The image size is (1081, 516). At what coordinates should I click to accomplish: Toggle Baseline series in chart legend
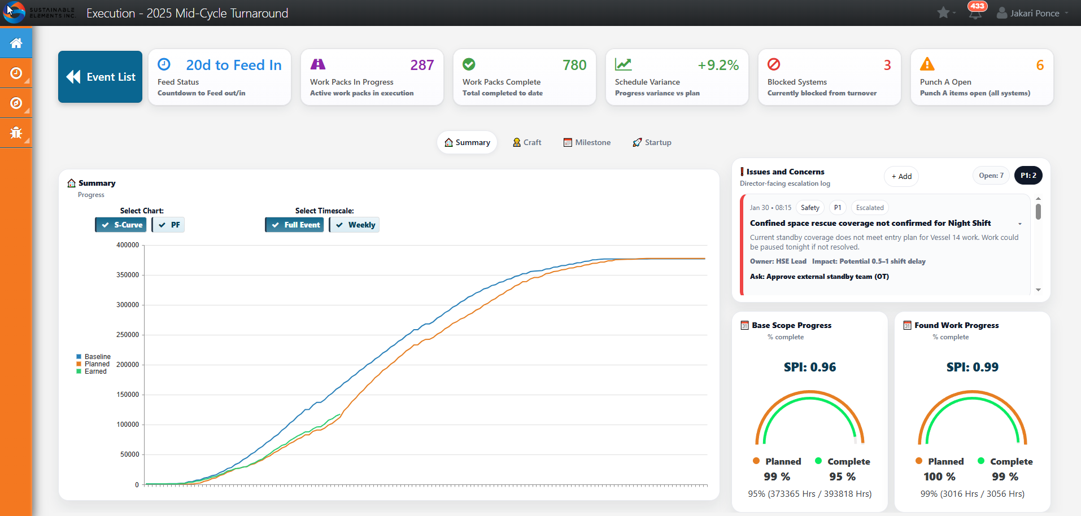(x=93, y=357)
